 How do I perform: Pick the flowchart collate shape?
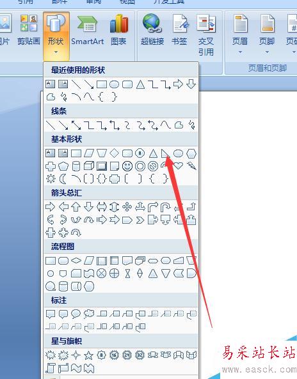pos(127,274)
